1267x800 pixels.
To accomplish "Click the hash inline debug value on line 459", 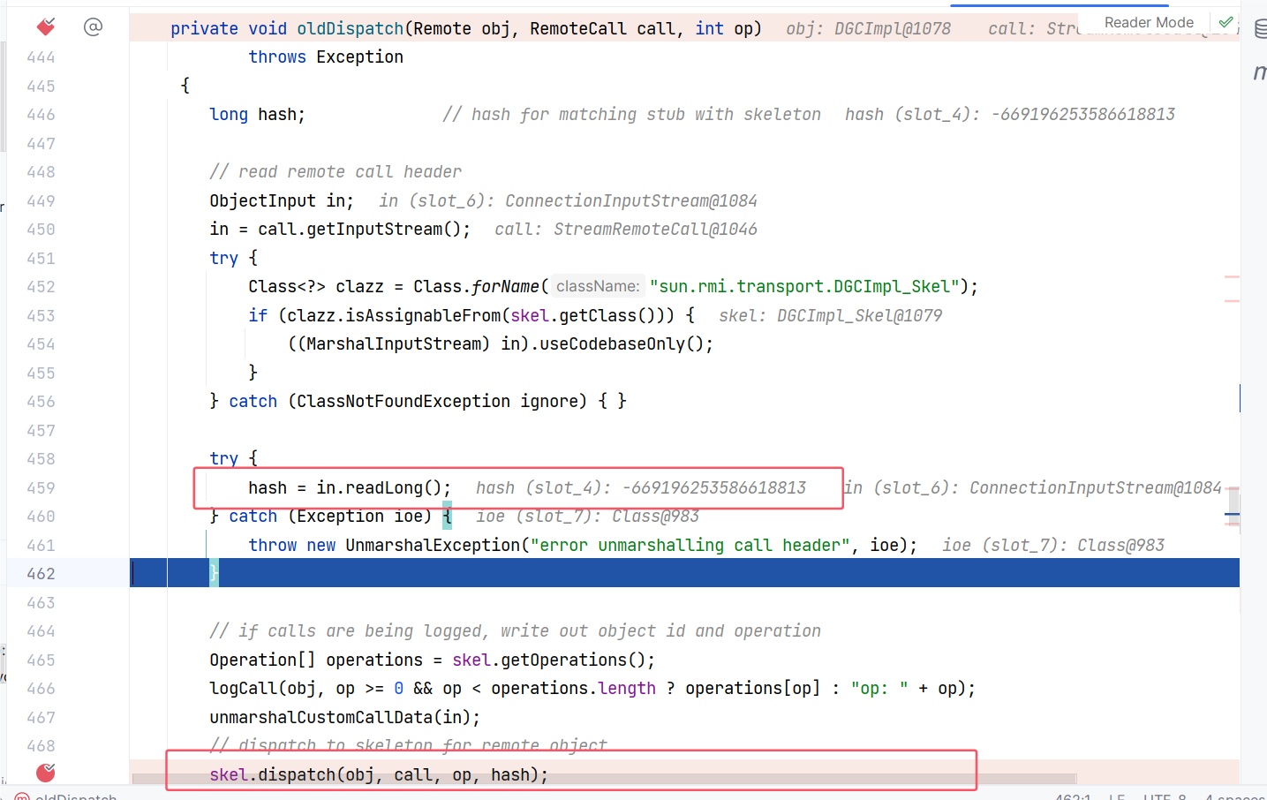I will click(640, 487).
